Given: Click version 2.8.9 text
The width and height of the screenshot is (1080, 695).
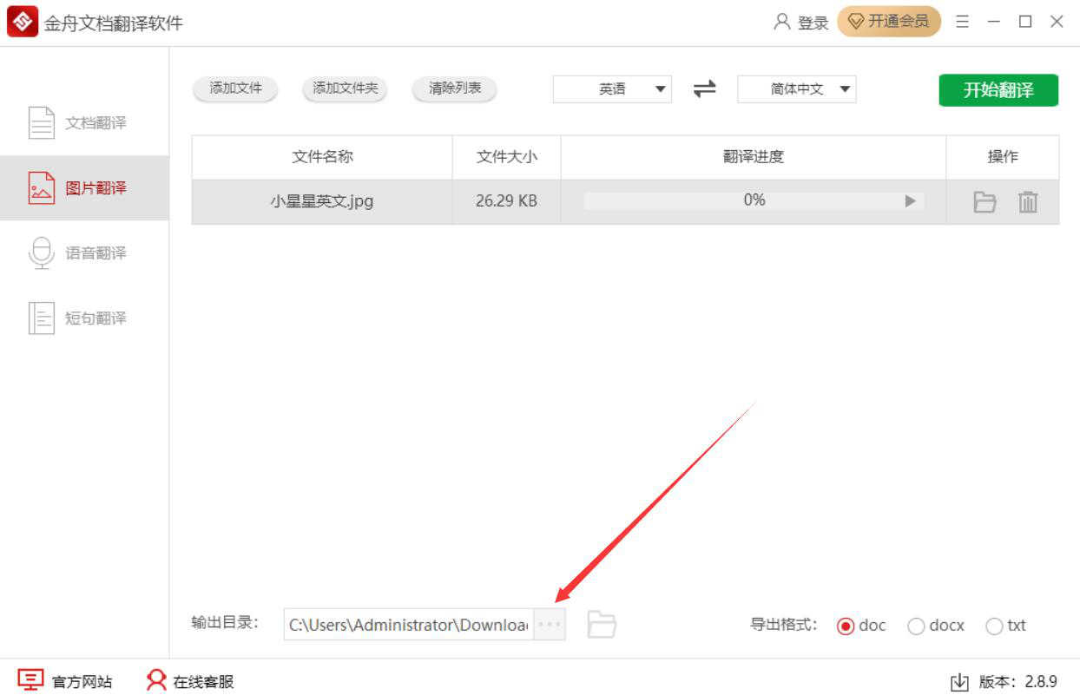Looking at the screenshot, I should coord(1018,682).
